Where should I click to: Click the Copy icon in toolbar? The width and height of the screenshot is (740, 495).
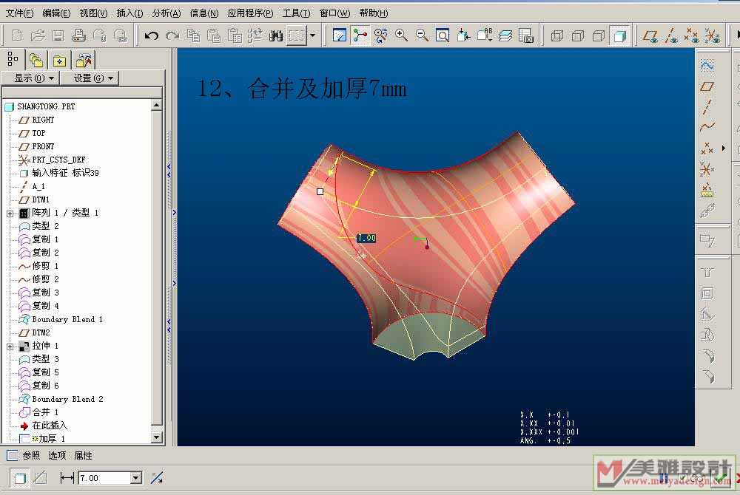click(193, 35)
